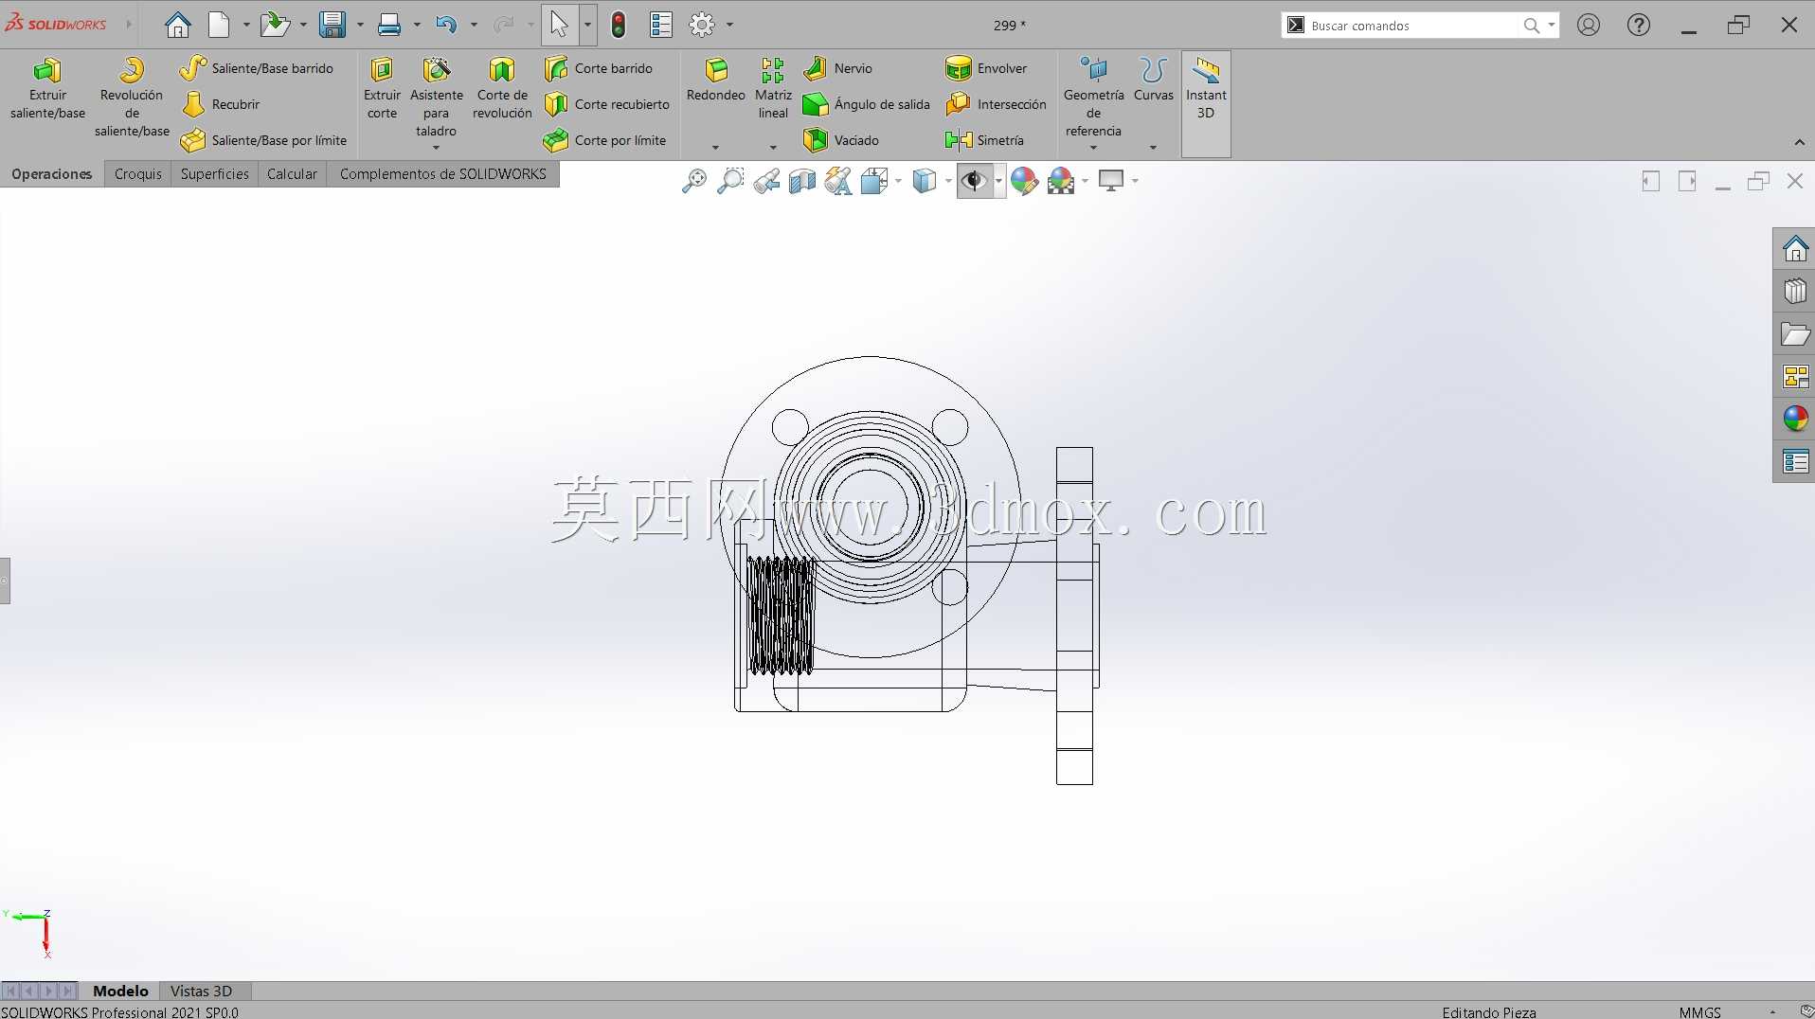Viewport: 1815px width, 1019px height.
Task: Open SOLIDWORKS Resources home panel
Action: 1795,249
